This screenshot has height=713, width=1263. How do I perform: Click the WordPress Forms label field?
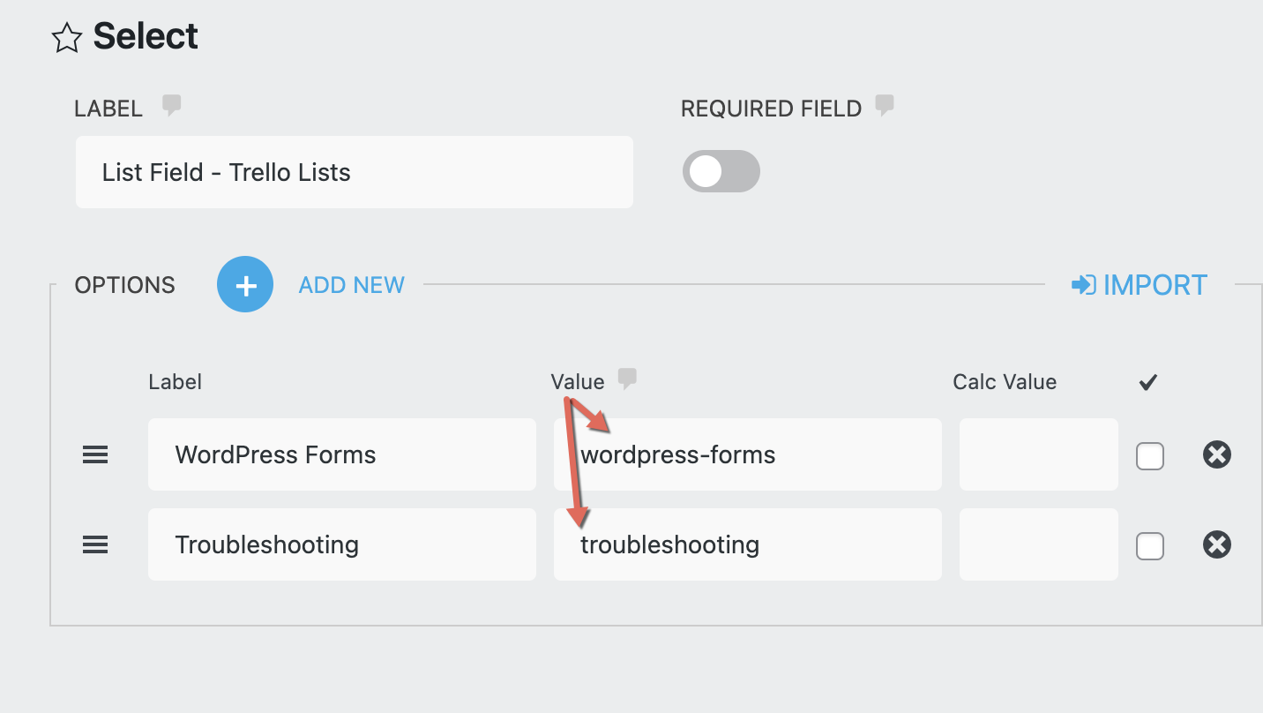(341, 455)
